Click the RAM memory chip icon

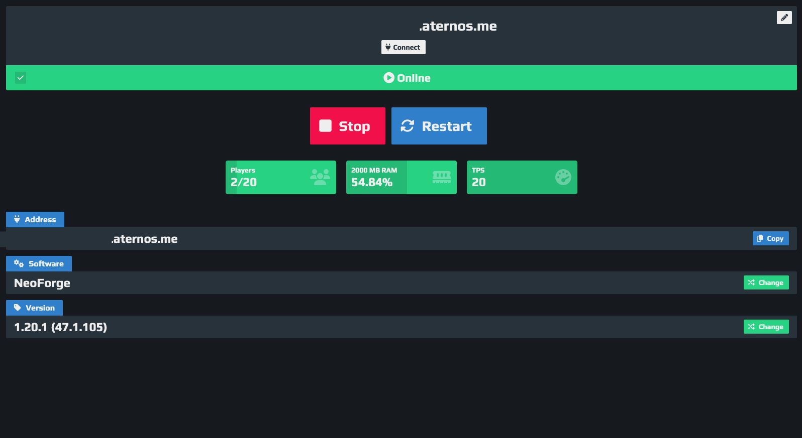click(442, 177)
